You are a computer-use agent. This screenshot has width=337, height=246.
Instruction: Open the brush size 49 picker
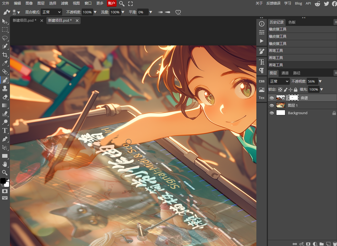pyautogui.click(x=16, y=12)
